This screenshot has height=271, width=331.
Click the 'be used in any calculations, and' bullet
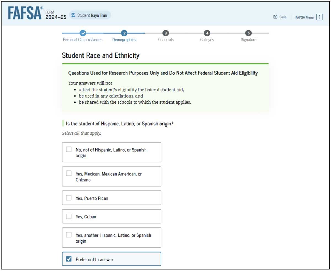click(x=111, y=96)
